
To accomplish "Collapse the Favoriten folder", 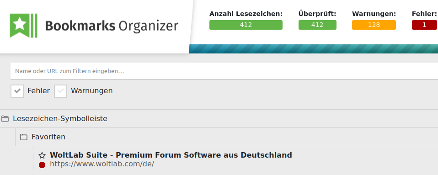I will click(48, 137).
